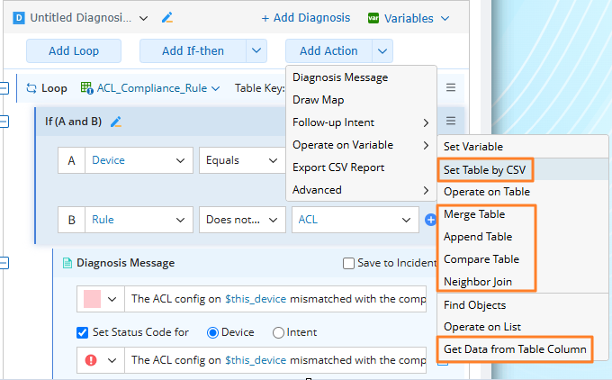The height and width of the screenshot is (380, 612).
Task: Click the red error status icon
Action: (x=92, y=360)
